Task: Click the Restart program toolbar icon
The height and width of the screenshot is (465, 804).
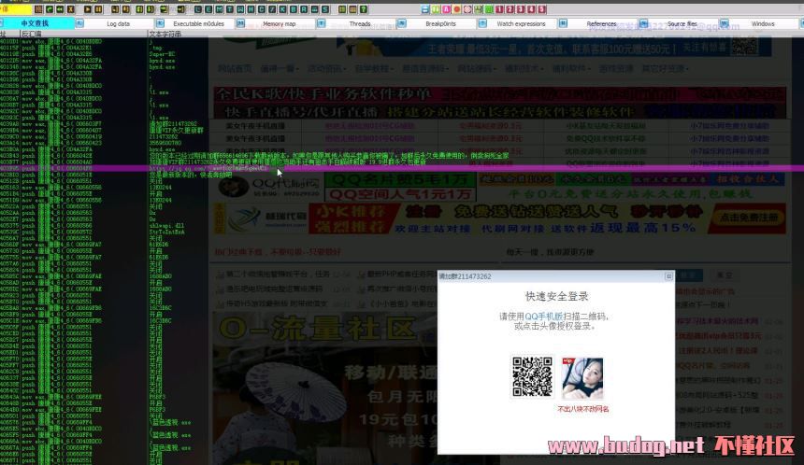Action: tap(50, 9)
